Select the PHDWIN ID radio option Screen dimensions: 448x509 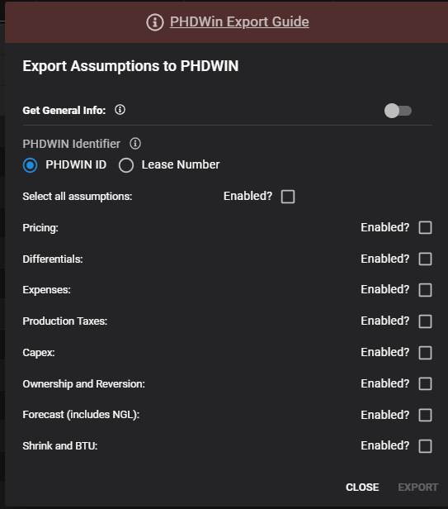click(x=31, y=165)
